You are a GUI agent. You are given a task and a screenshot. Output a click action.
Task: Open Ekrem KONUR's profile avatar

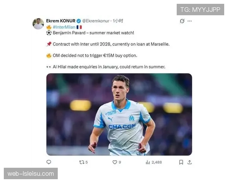point(38,24)
